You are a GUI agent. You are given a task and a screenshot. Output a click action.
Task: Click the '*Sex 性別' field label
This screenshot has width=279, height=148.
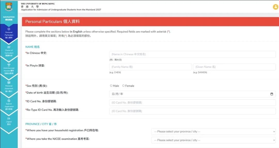point(36,86)
